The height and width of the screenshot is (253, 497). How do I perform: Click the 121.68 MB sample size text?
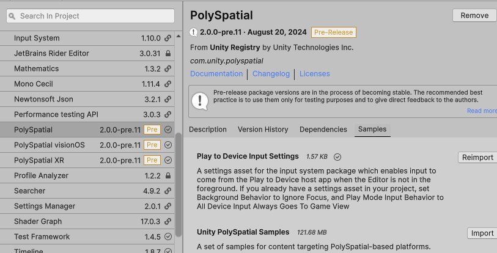(312, 232)
